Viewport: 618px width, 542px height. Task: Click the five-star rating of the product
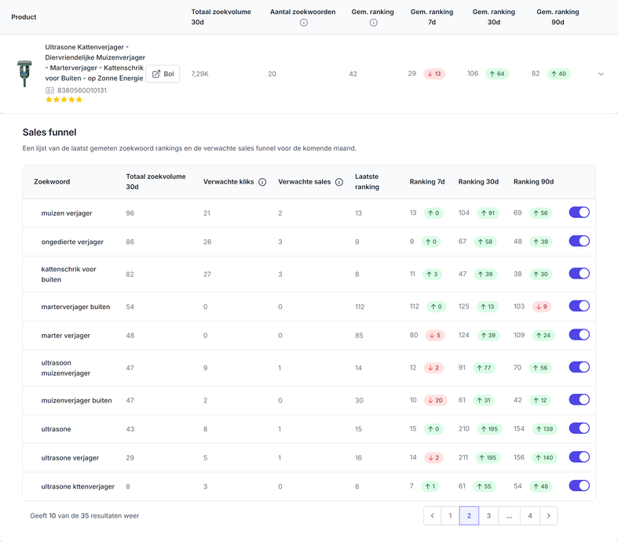[x=64, y=100]
